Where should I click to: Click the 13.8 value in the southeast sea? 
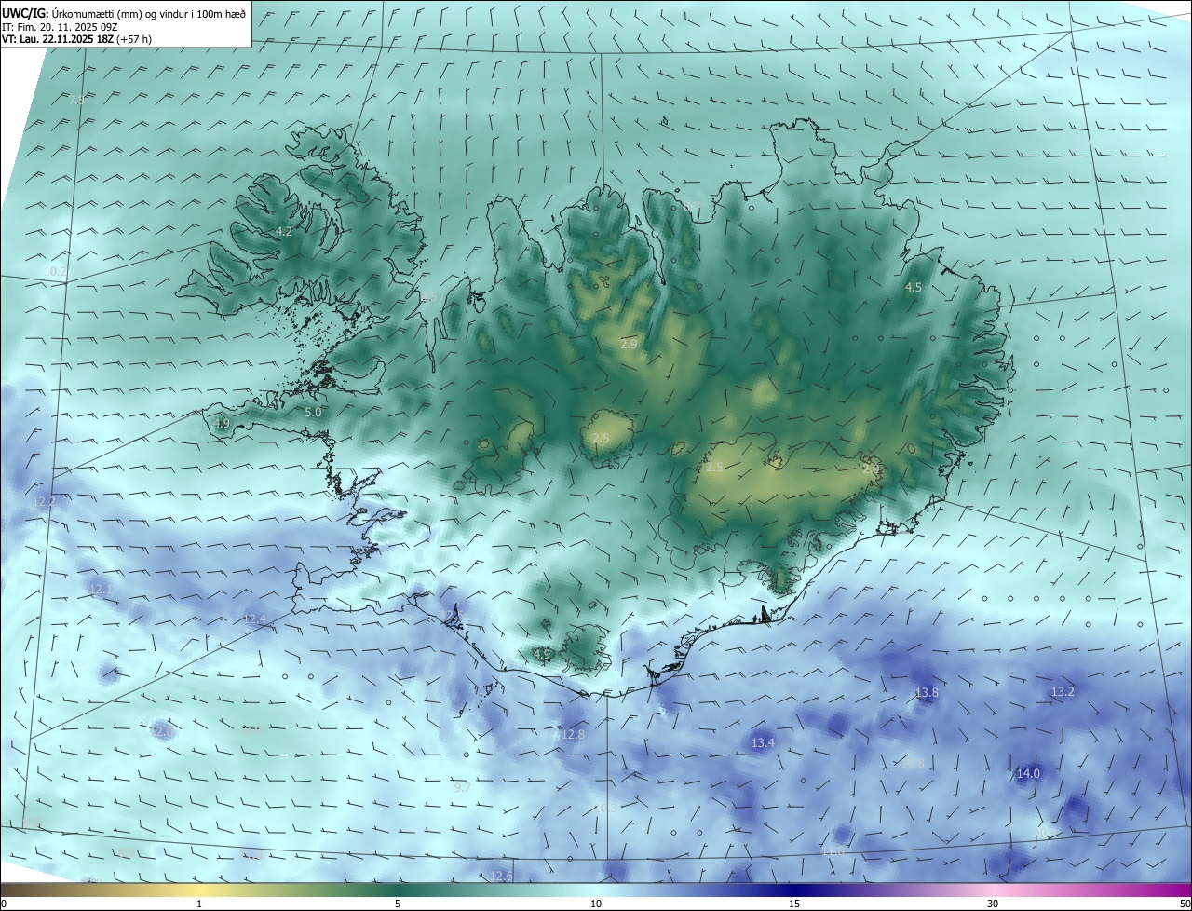pyautogui.click(x=927, y=693)
